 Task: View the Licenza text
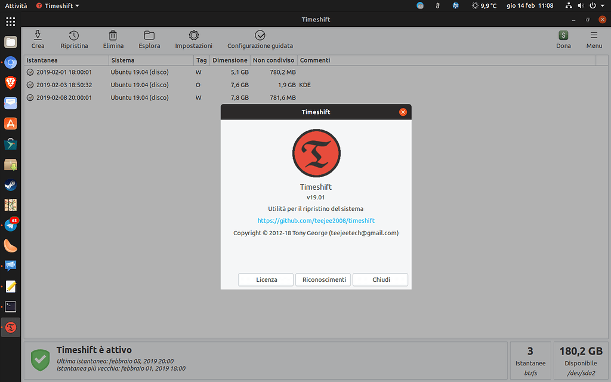point(265,279)
